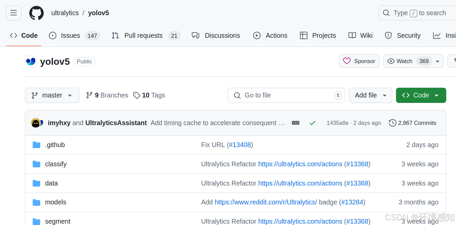Open the segment folder

58,221
